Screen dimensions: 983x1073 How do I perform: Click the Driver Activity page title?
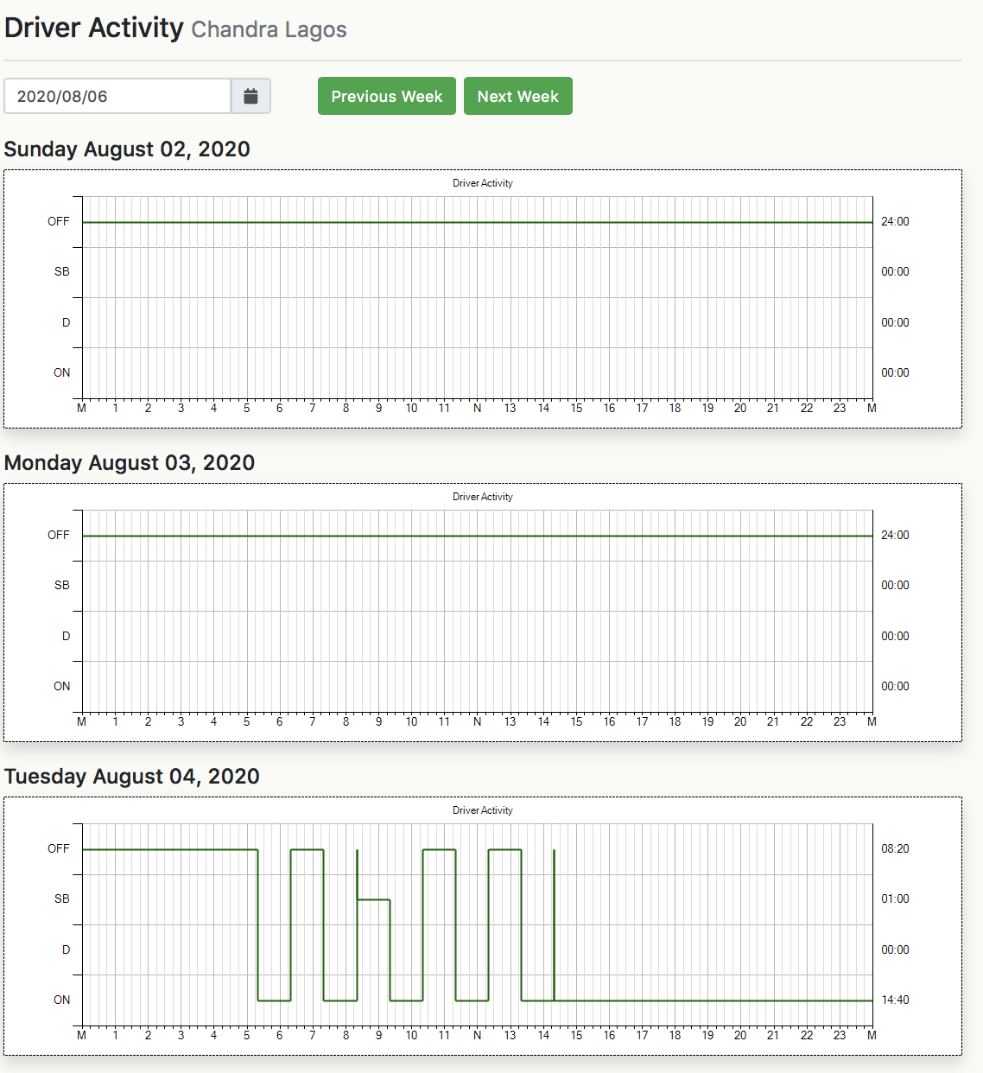coord(93,28)
